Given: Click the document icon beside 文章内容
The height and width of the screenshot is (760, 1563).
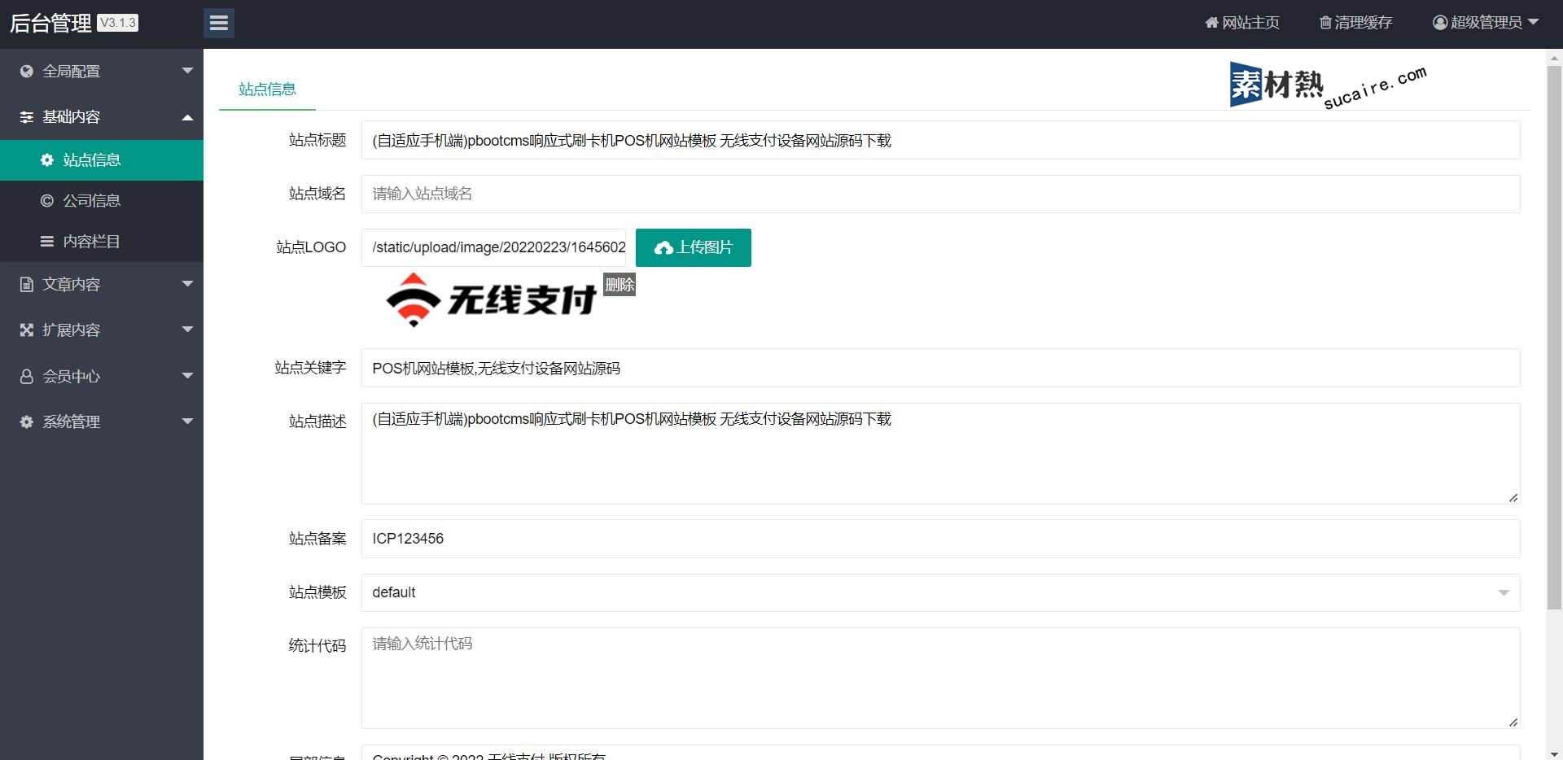Looking at the screenshot, I should [27, 285].
